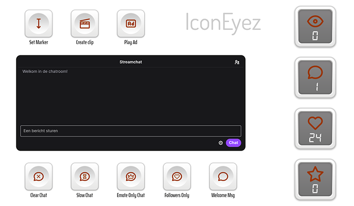Viewport: 354px width, 206px height.
Task: Click the heart followers counter tile
Action: pyautogui.click(x=315, y=129)
